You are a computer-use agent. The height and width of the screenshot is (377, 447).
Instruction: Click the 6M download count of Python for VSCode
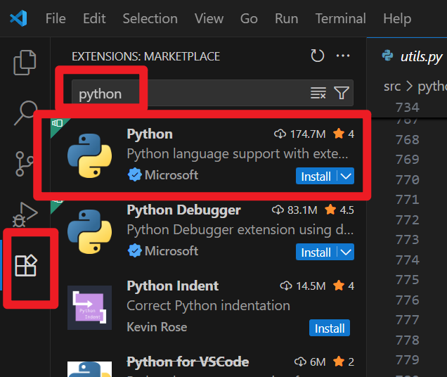(310, 362)
